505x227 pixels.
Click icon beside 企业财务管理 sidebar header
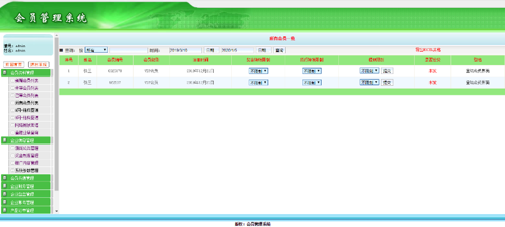pos(5,186)
